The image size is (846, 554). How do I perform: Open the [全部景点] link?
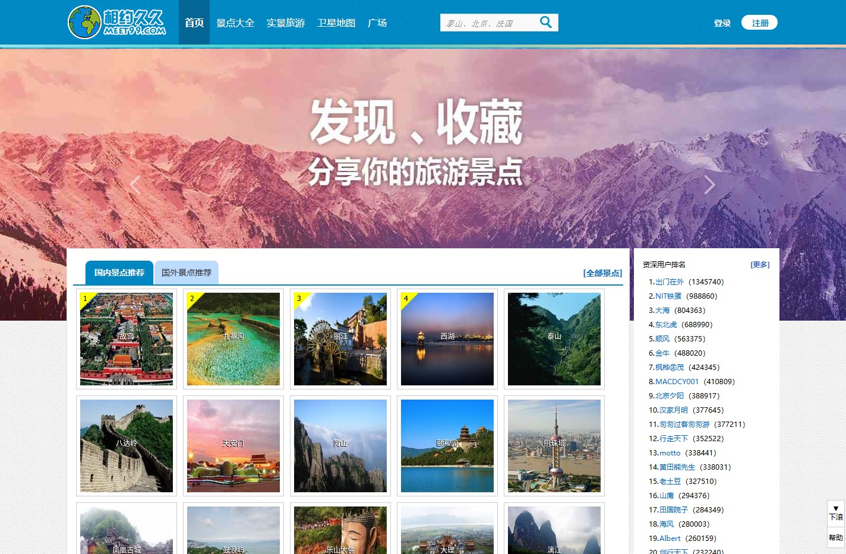pos(602,273)
